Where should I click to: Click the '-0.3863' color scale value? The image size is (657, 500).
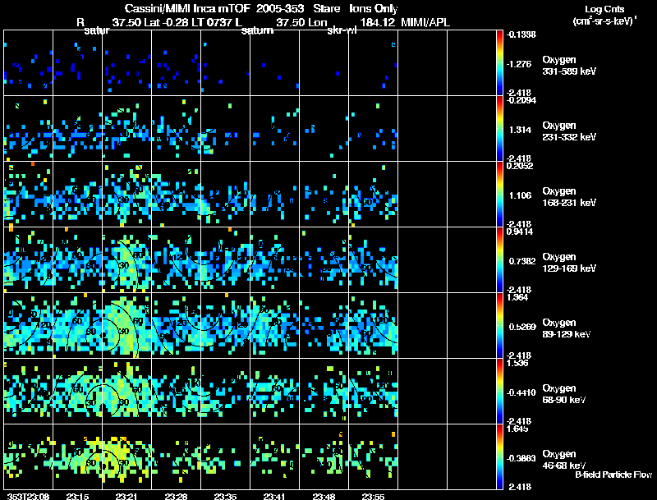521,459
